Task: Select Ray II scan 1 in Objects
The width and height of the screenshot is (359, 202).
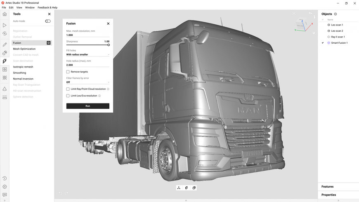Action: tap(338, 37)
